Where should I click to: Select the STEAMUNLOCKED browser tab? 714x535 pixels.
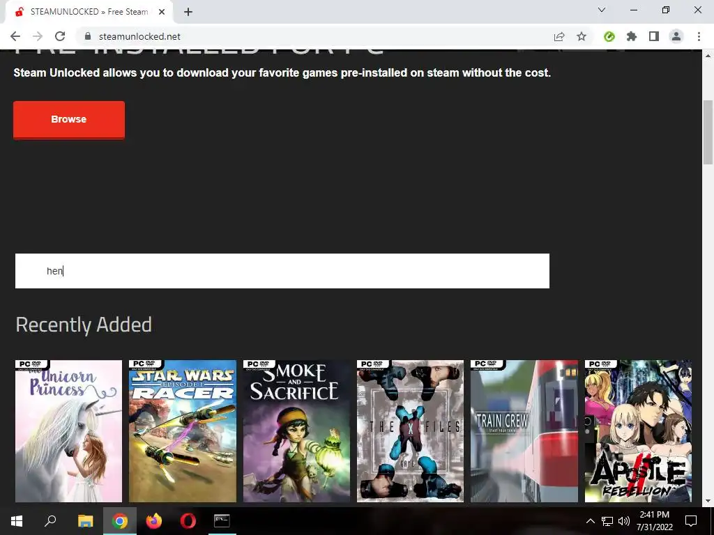click(x=89, y=12)
